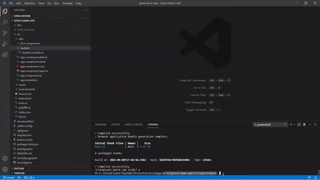Click the notifications bell in status bar

pyautogui.click(x=315, y=177)
